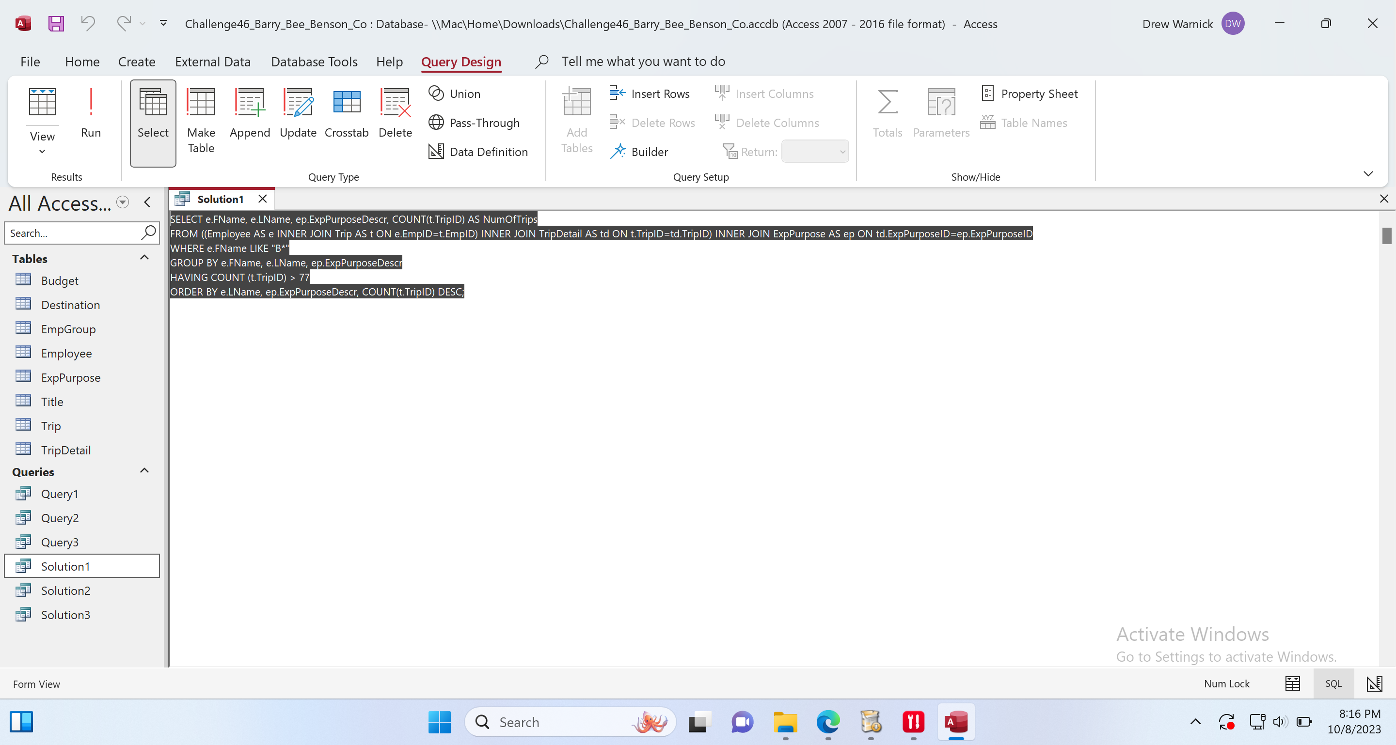Toggle the Property Sheet pane

1029,93
